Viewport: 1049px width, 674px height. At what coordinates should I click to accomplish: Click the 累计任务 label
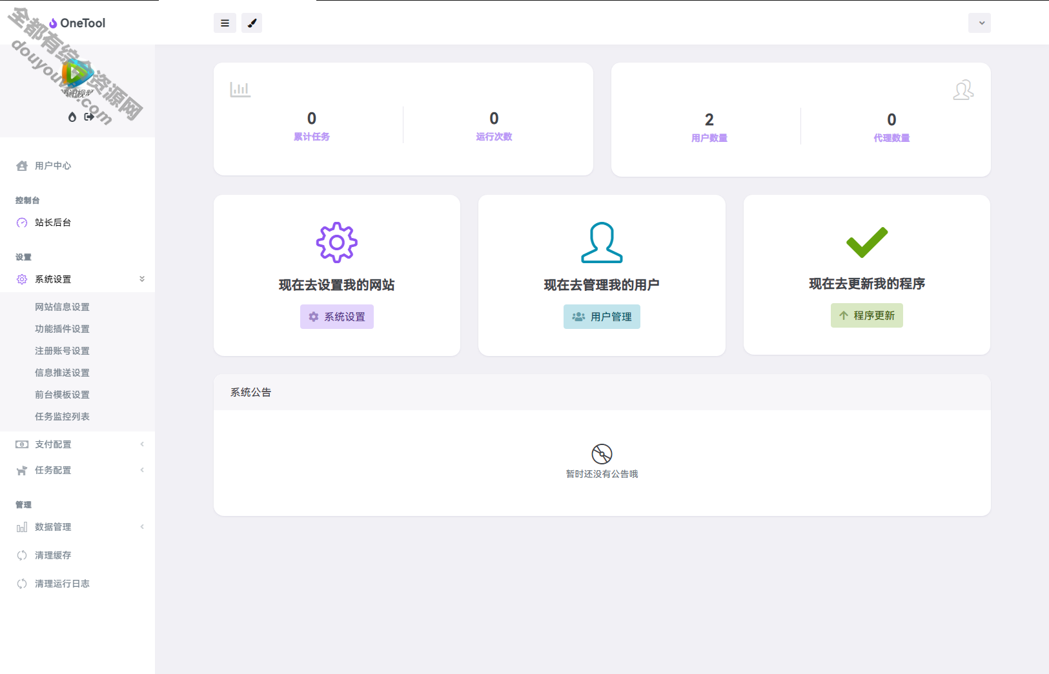(312, 137)
